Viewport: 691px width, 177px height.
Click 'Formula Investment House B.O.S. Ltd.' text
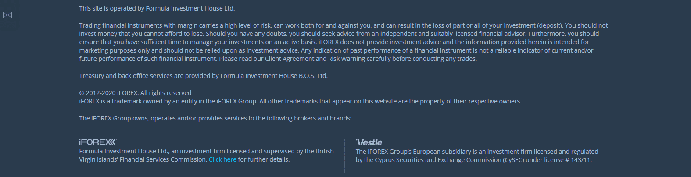tap(274, 76)
